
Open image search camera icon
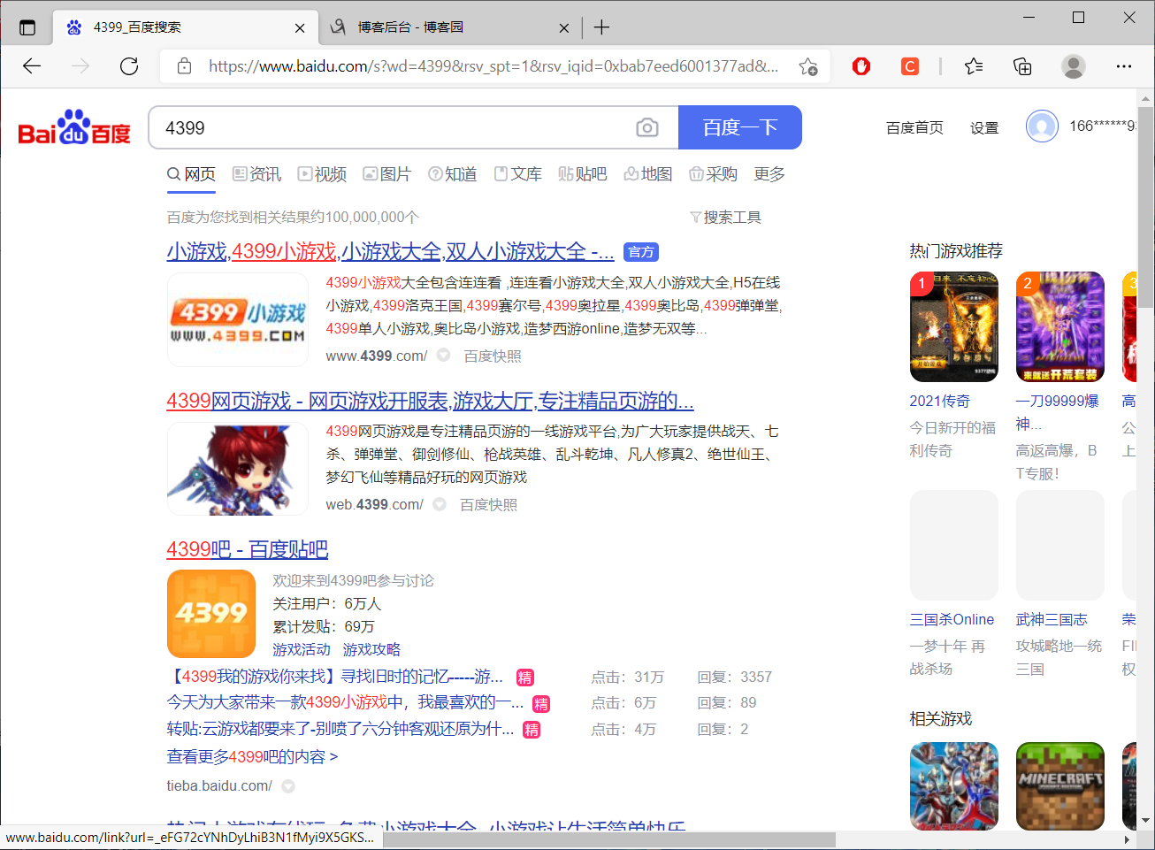click(647, 128)
